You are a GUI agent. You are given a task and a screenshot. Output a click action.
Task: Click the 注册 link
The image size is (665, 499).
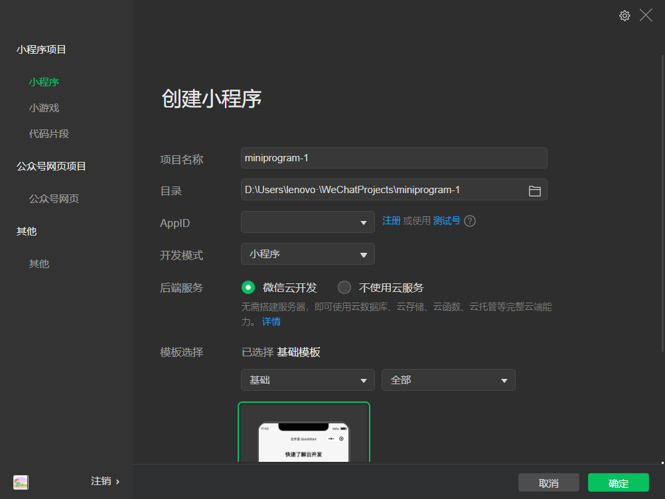click(391, 220)
